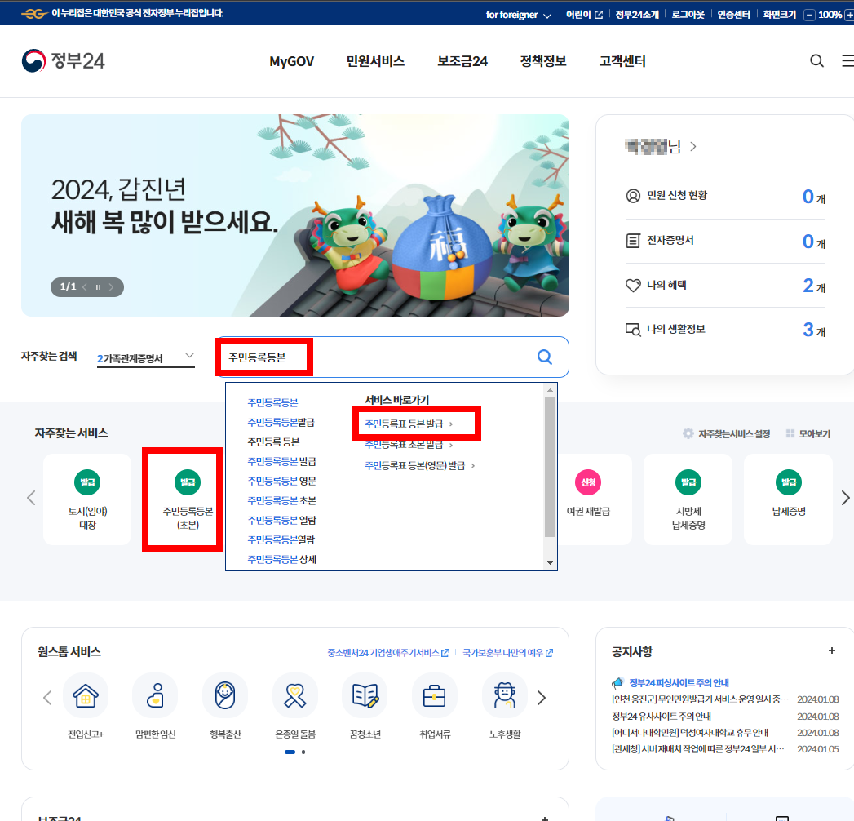Click suggestion list scrollbar thumb

(550, 466)
